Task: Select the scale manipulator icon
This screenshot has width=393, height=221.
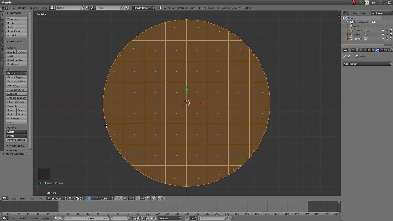Action: coord(97,198)
